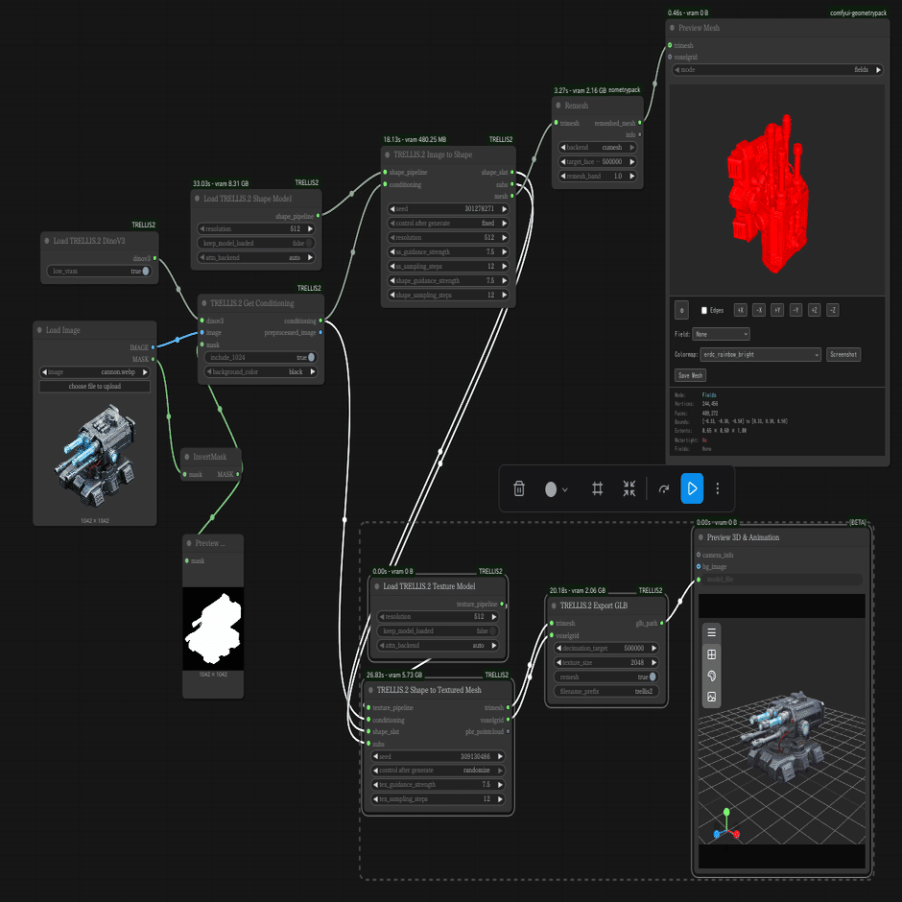Click seed field 301278271 in Image to Shape
The width and height of the screenshot is (902, 902).
pos(448,209)
